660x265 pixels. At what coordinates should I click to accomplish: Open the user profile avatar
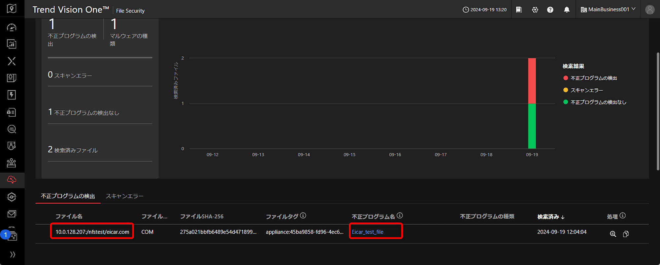click(x=650, y=10)
